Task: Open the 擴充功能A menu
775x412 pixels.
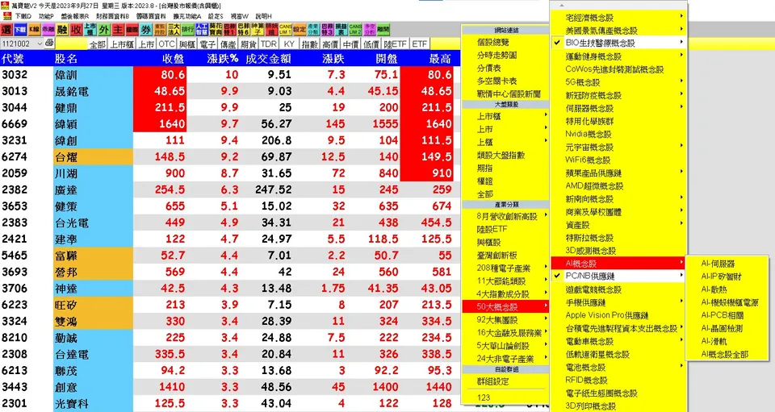Action: [x=186, y=16]
